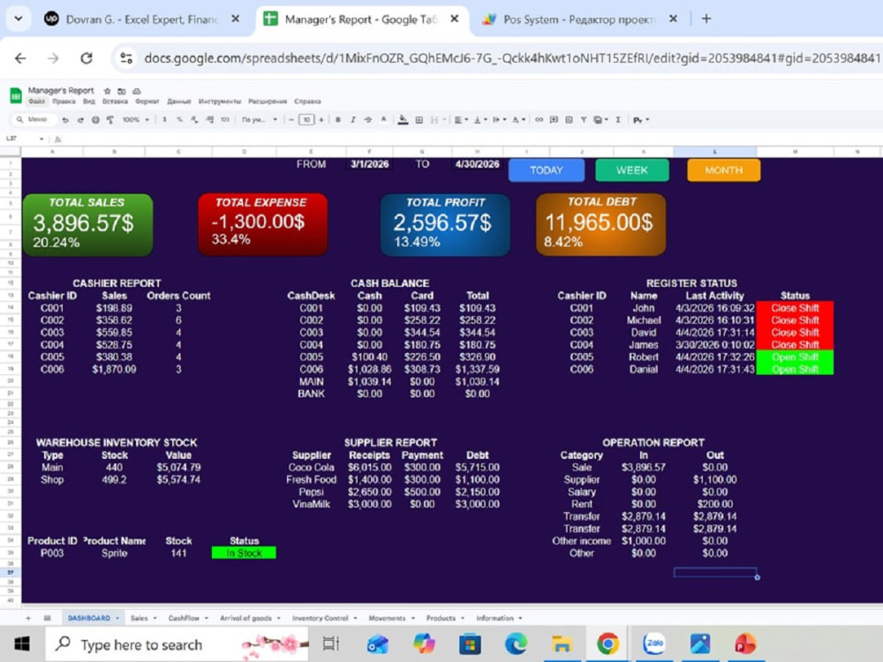Apply percent format from the toolbar
This screenshot has height=662, width=883.
179,120
